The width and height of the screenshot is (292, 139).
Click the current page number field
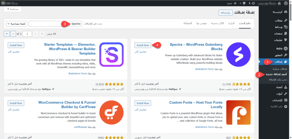pos(27,34)
